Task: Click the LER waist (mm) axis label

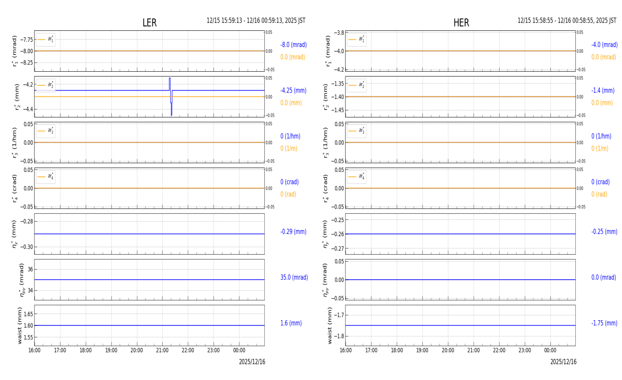Action: click(20, 325)
